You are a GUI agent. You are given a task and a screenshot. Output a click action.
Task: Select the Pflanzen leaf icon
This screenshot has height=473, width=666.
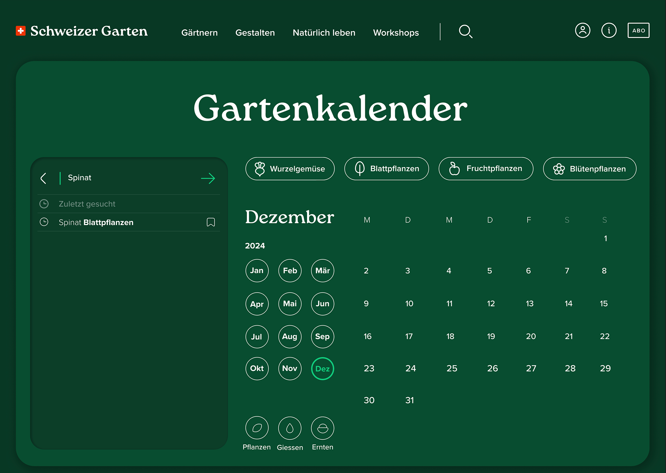(x=257, y=428)
